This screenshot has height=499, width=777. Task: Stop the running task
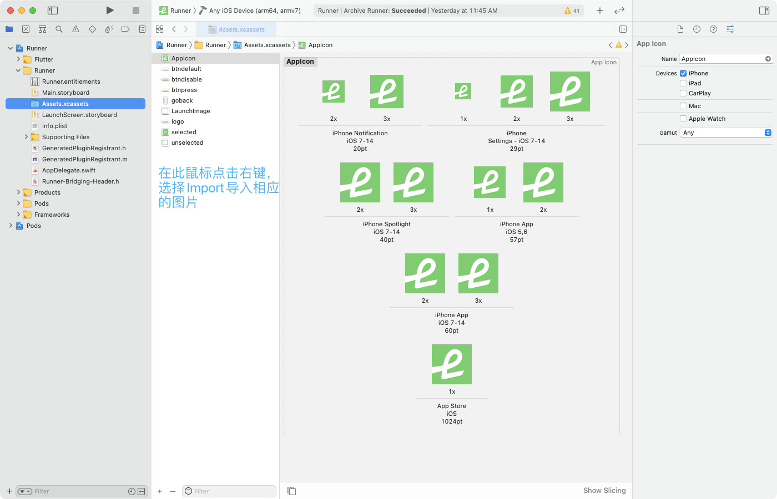tap(136, 11)
